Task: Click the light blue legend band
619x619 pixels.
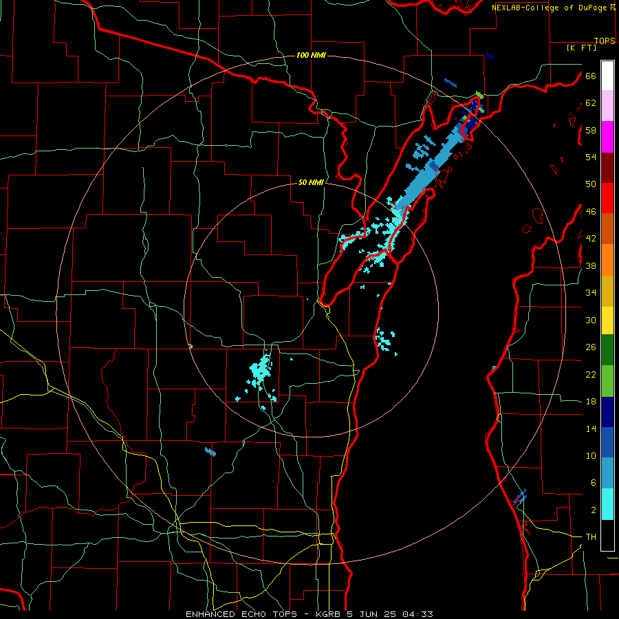Action: (x=607, y=473)
